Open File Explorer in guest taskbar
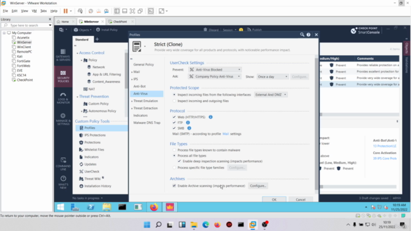The height and width of the screenshot is (231, 411). [107, 207]
